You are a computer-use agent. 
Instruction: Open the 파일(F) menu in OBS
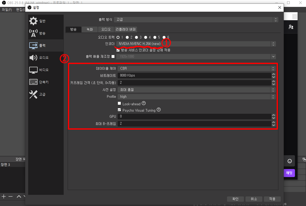coord(7,9)
